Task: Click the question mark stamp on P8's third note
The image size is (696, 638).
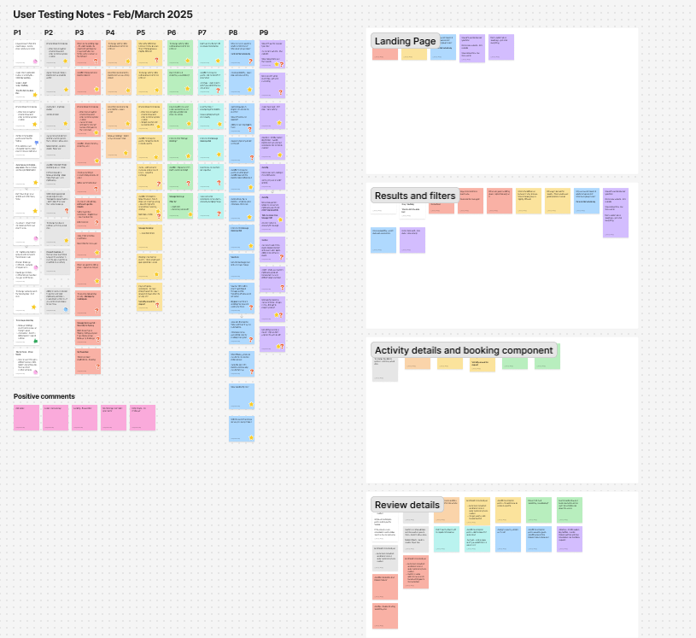Action: click(x=250, y=130)
